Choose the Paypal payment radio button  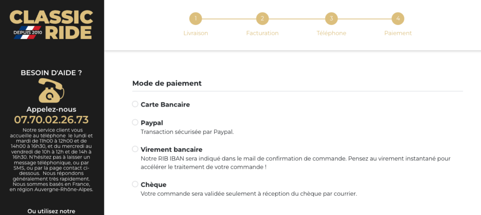(135, 123)
